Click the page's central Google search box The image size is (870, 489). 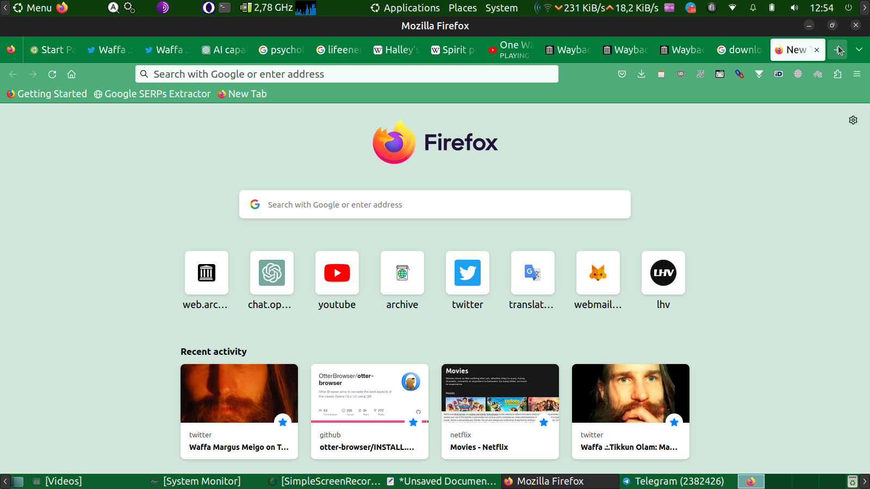tap(435, 204)
